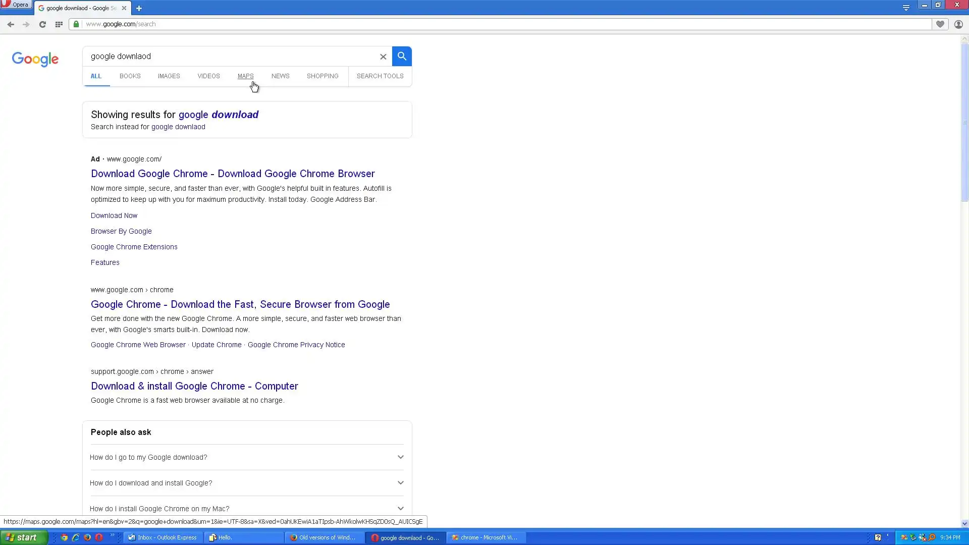Click the heart bookmark icon in address bar
The height and width of the screenshot is (545, 969).
coord(940,24)
